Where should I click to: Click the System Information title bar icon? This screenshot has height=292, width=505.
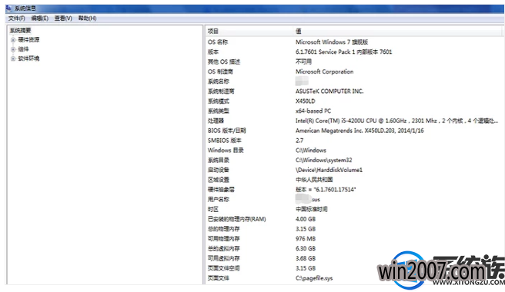[8, 8]
